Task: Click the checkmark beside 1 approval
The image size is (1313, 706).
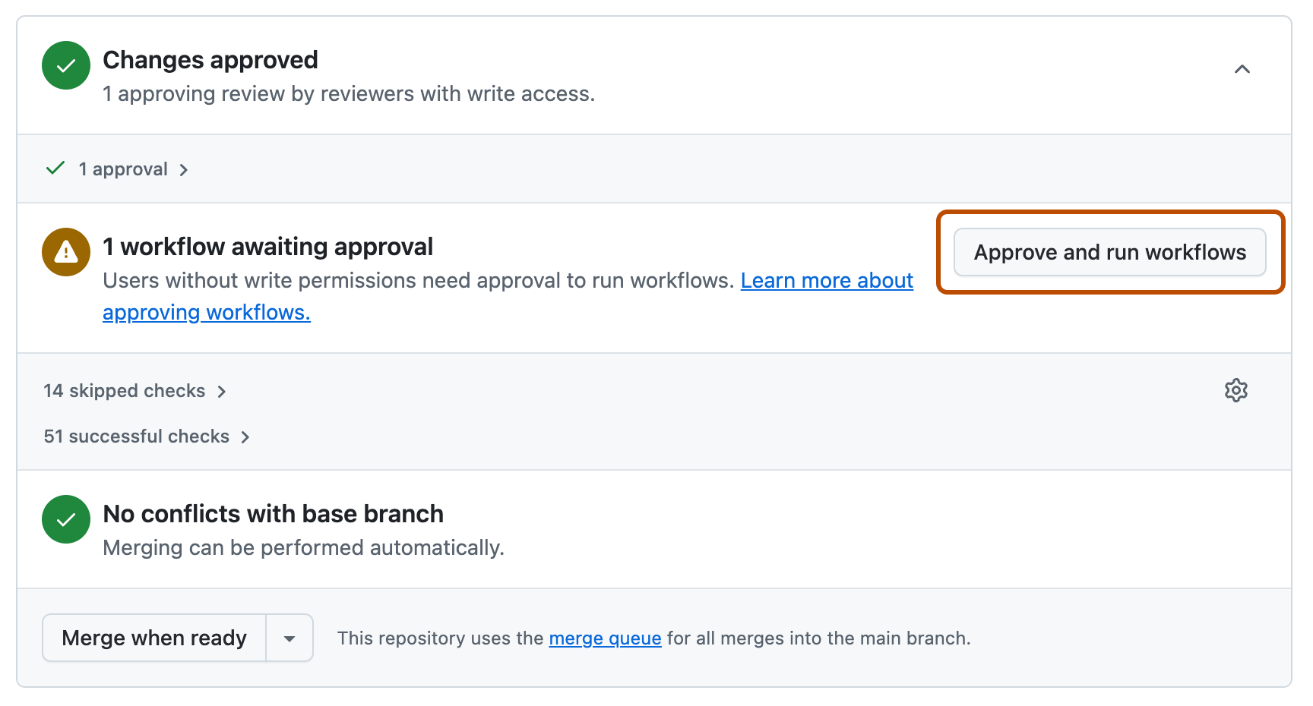Action: click(x=54, y=168)
